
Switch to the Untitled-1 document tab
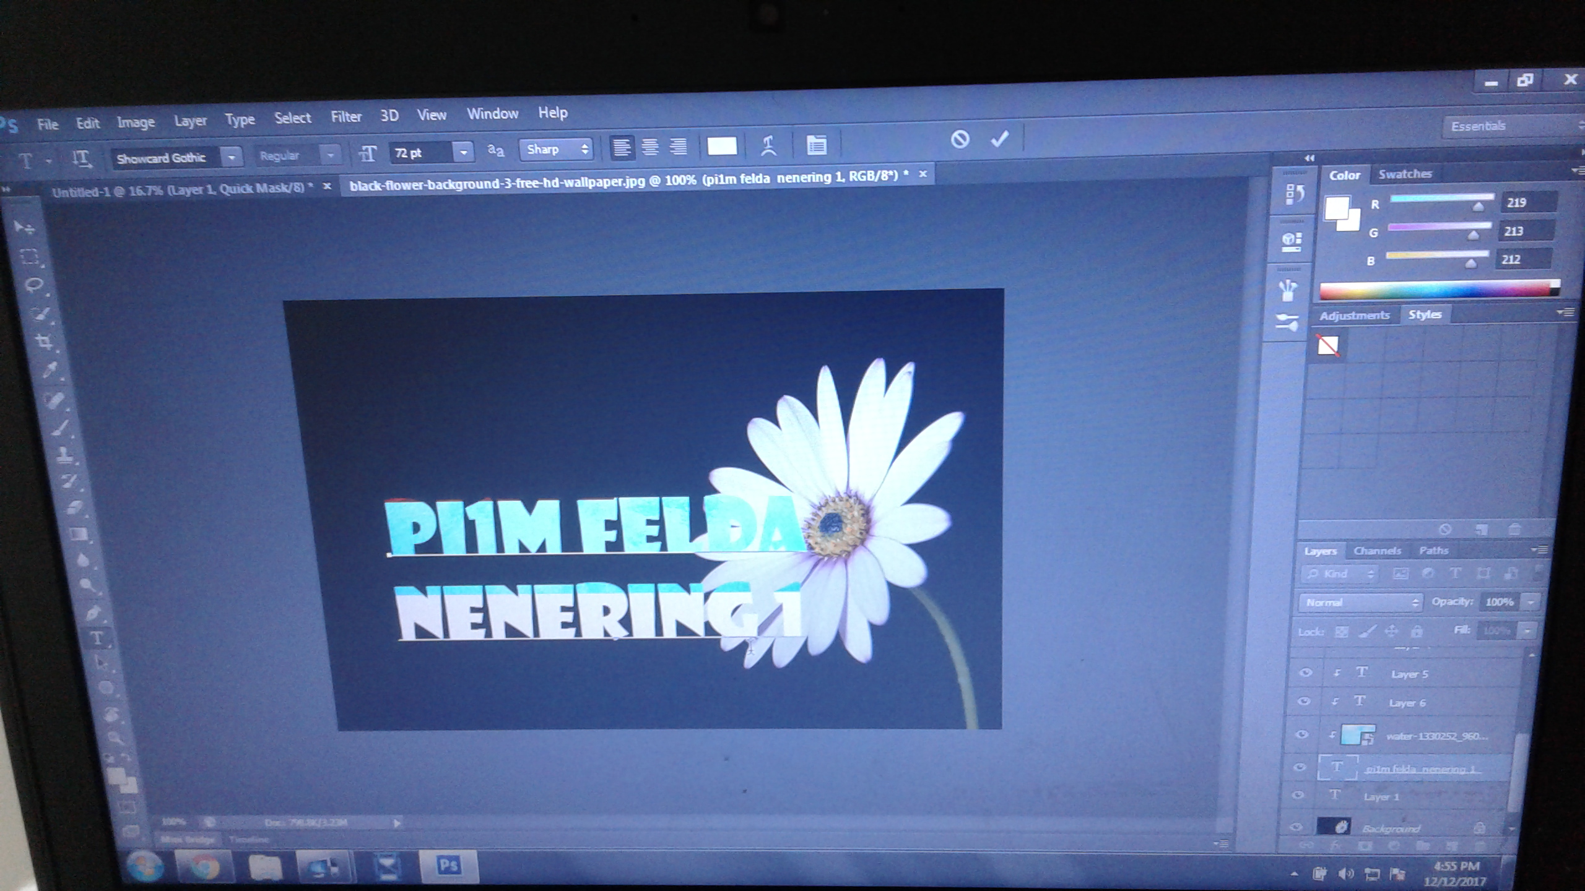pos(183,189)
